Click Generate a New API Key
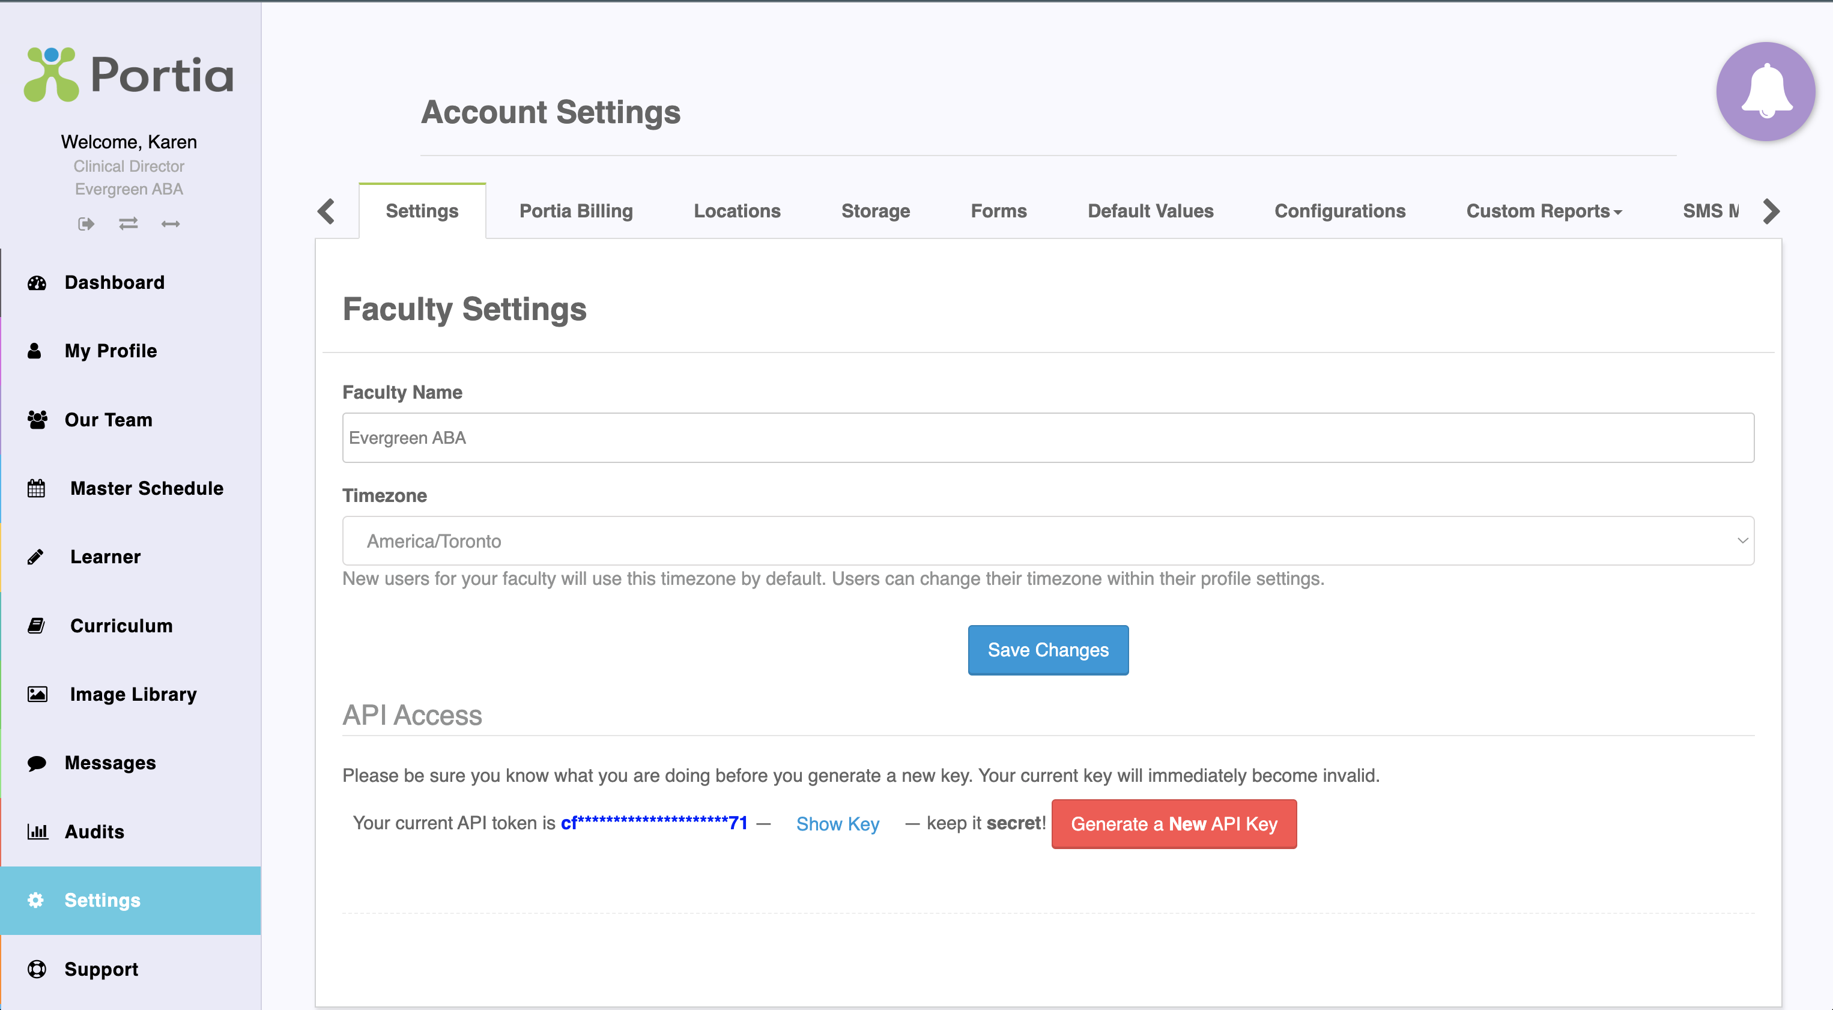Image resolution: width=1833 pixels, height=1010 pixels. tap(1174, 824)
